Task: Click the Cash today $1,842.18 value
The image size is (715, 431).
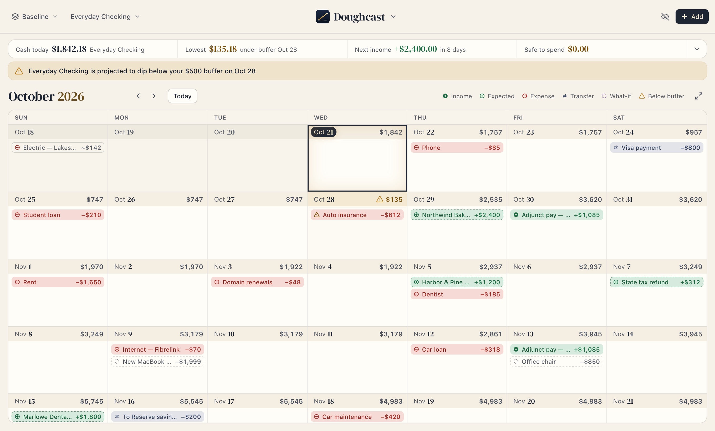Action: coord(69,49)
